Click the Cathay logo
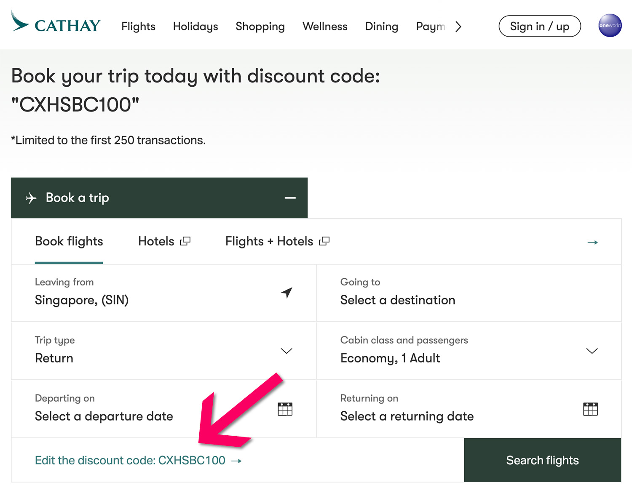 click(x=56, y=24)
